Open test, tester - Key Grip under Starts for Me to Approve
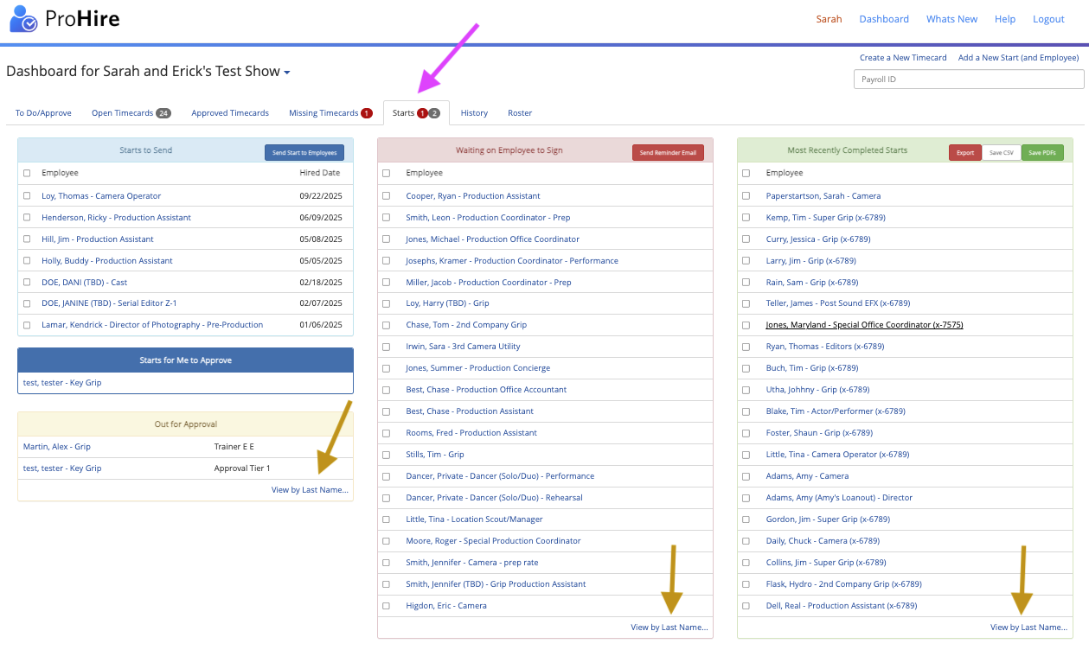 coord(62,383)
